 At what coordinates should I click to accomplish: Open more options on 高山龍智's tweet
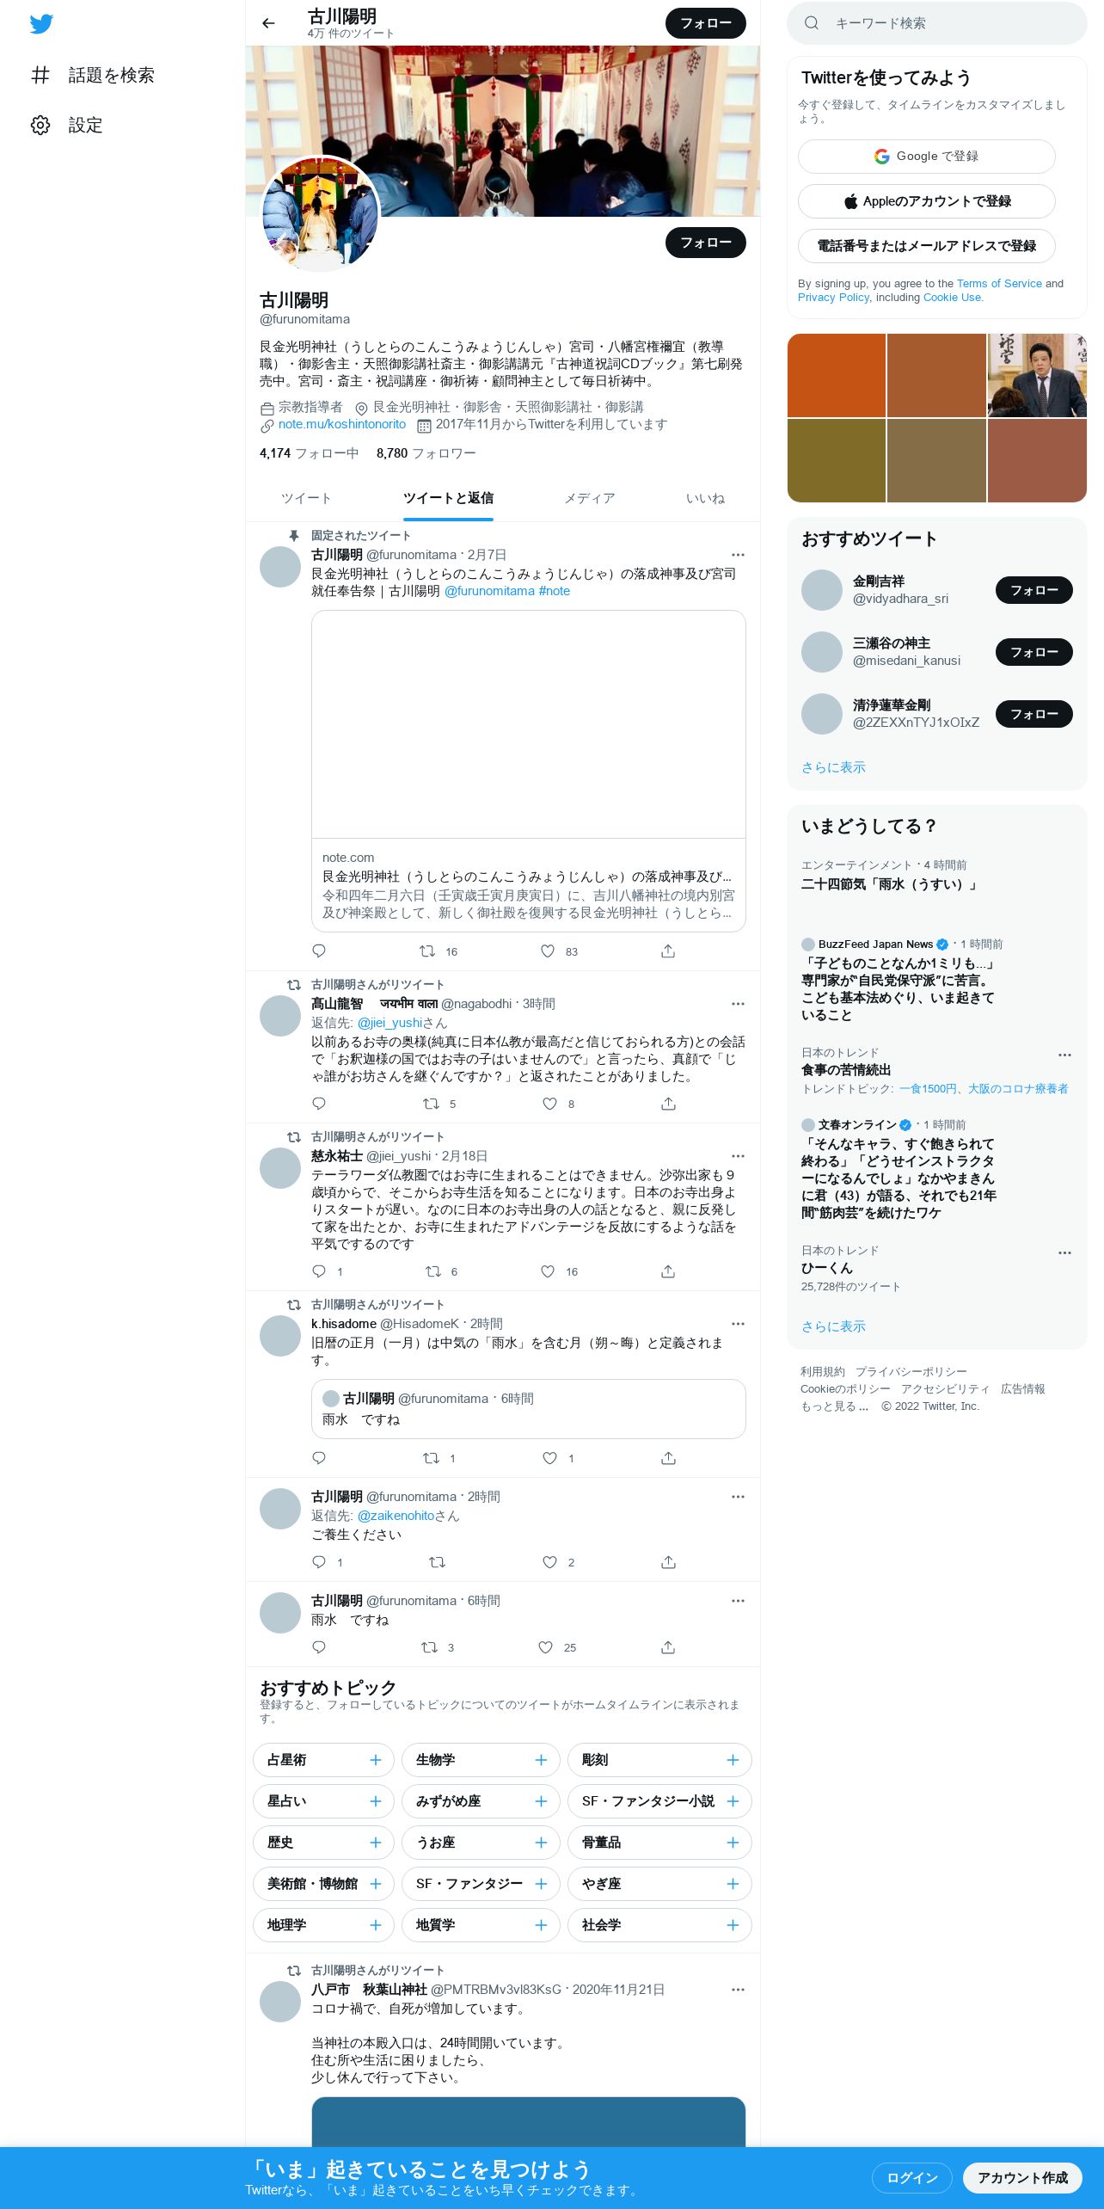pyautogui.click(x=738, y=1004)
